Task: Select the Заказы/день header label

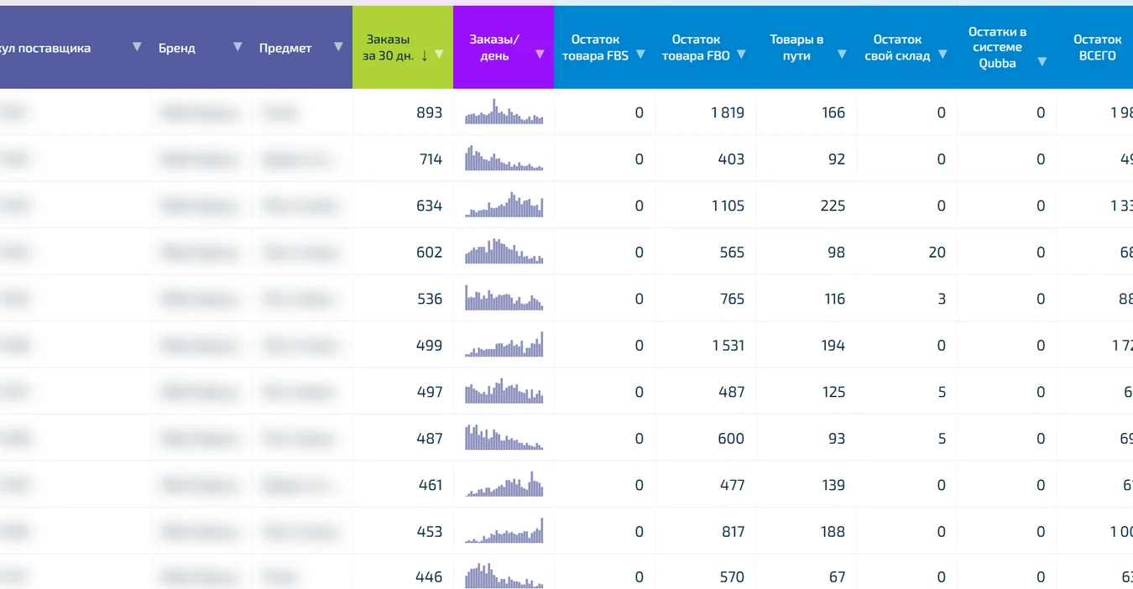Action: coord(494,48)
